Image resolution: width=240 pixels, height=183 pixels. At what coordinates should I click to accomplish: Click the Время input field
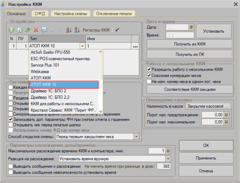click(180, 35)
